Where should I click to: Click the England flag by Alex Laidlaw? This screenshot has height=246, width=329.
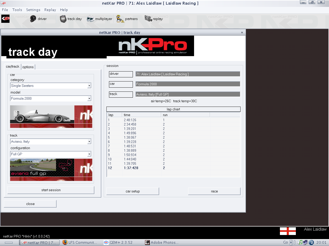click(x=288, y=231)
